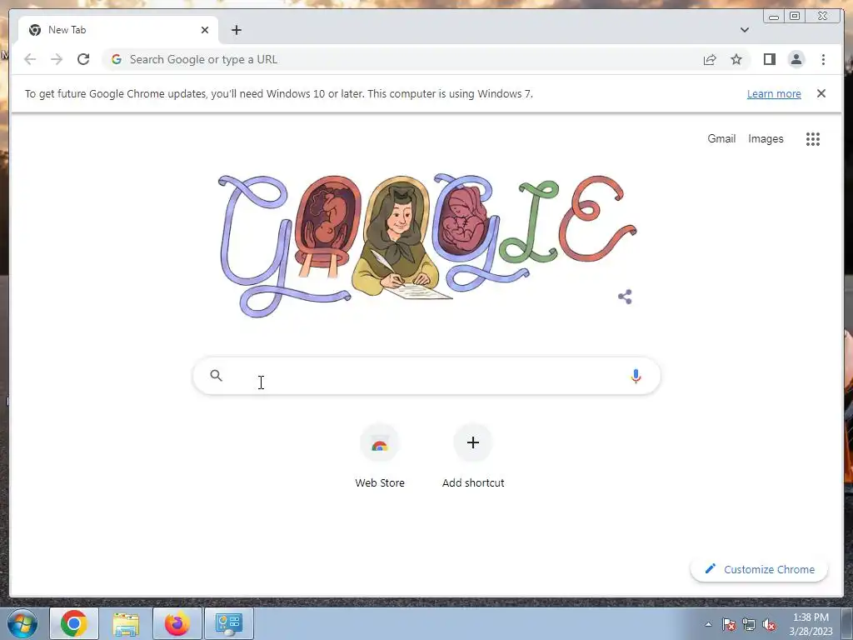The height and width of the screenshot is (640, 853).
Task: Open the Learn more link
Action: click(x=774, y=93)
